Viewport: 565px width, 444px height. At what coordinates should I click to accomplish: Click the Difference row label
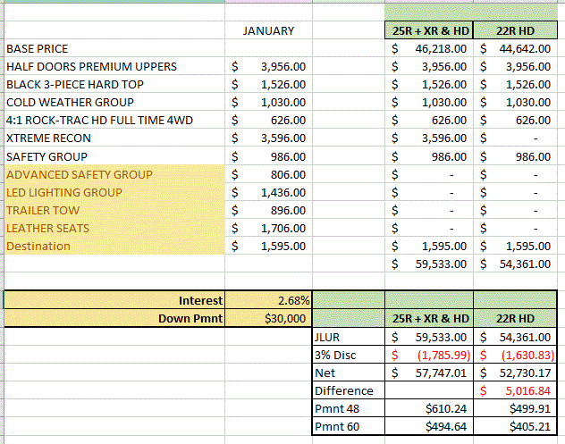(349, 390)
